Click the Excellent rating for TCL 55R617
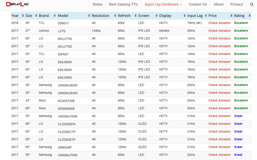257x160 pixels. click(241, 23)
